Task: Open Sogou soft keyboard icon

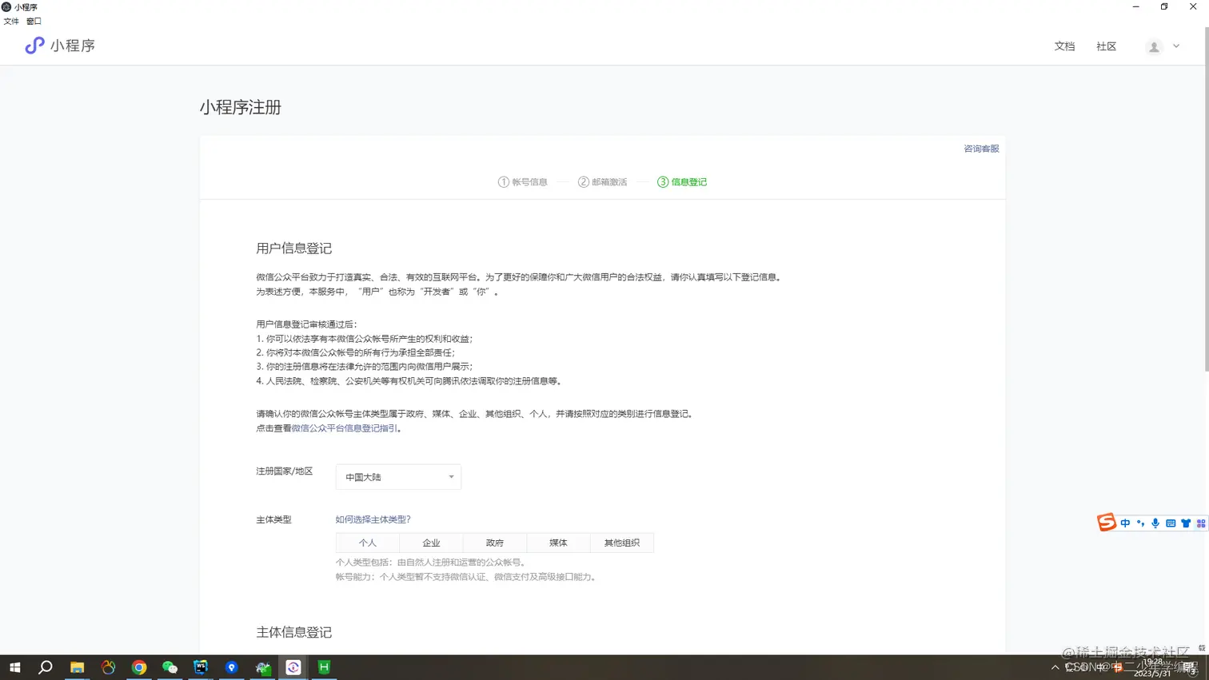Action: point(1171,523)
